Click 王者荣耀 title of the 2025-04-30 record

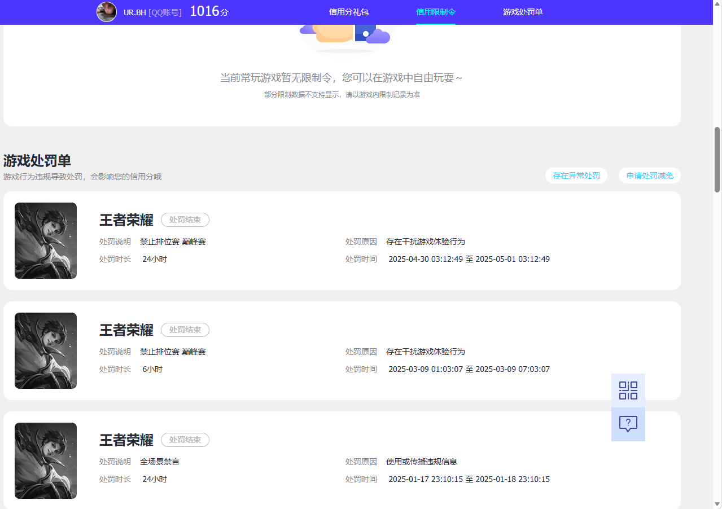pos(126,220)
